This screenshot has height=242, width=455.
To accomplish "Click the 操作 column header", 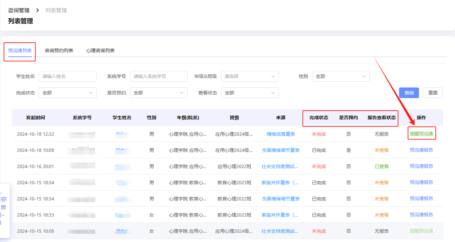I will point(421,118).
